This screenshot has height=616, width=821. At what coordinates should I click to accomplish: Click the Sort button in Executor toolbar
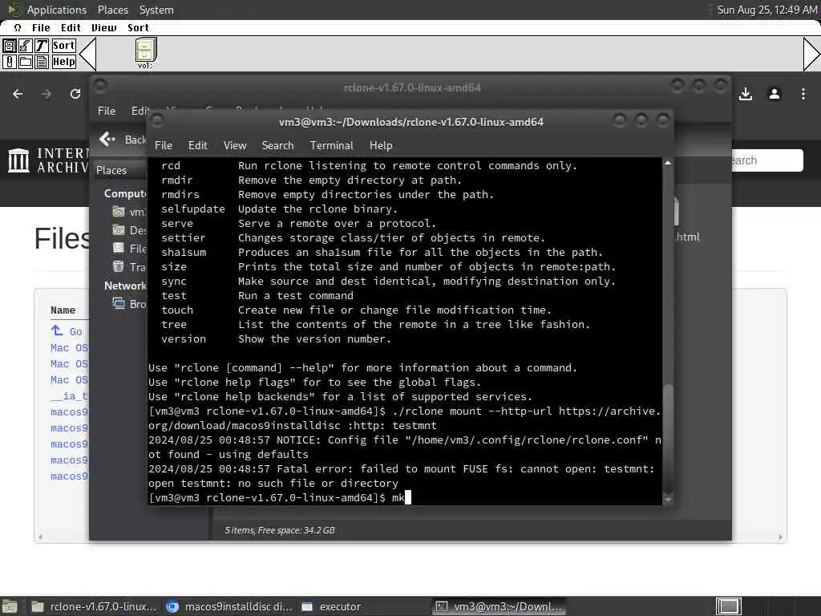tap(64, 46)
